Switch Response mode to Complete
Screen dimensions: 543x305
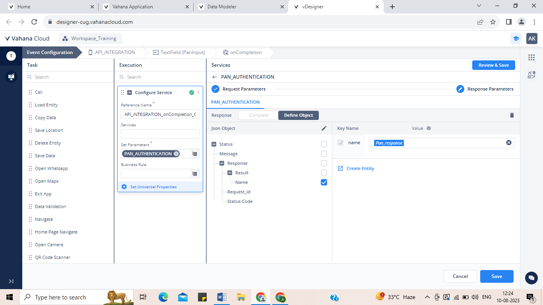pos(258,115)
